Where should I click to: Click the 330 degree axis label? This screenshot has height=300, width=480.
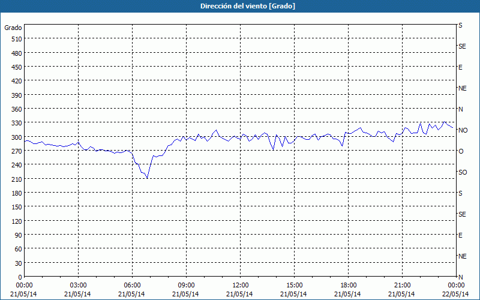click(17, 124)
